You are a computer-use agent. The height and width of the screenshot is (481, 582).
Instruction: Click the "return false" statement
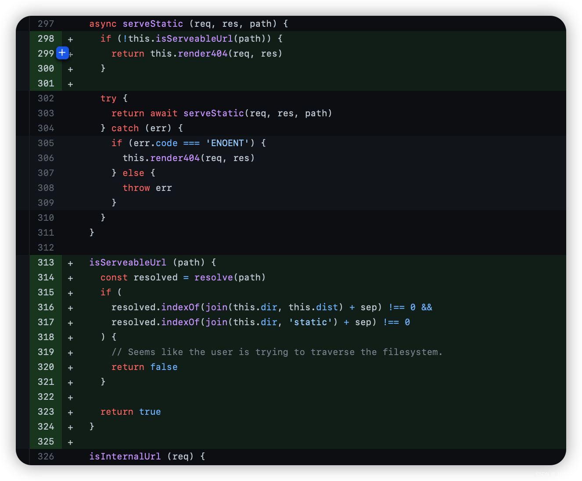pos(144,367)
